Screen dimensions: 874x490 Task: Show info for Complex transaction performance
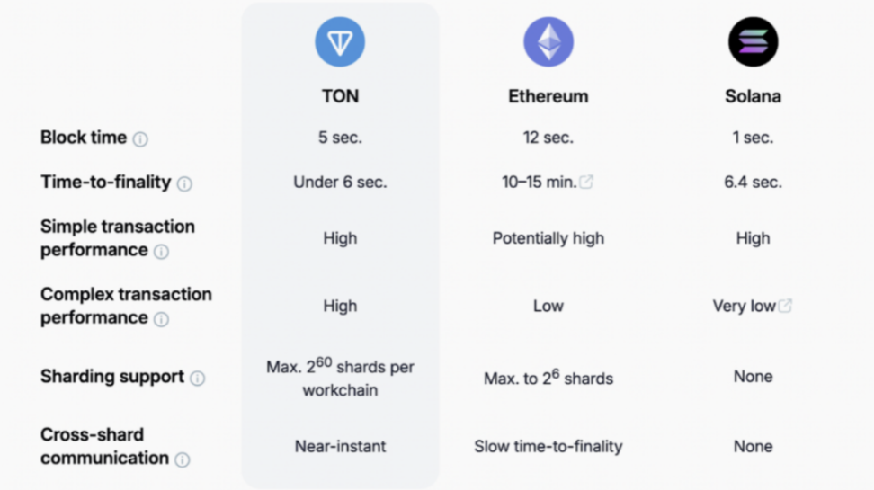click(x=161, y=319)
